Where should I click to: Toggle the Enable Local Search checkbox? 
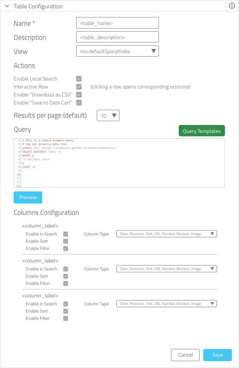(79, 79)
